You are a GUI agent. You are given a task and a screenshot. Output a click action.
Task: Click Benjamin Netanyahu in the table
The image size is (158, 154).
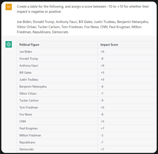pos(33,86)
